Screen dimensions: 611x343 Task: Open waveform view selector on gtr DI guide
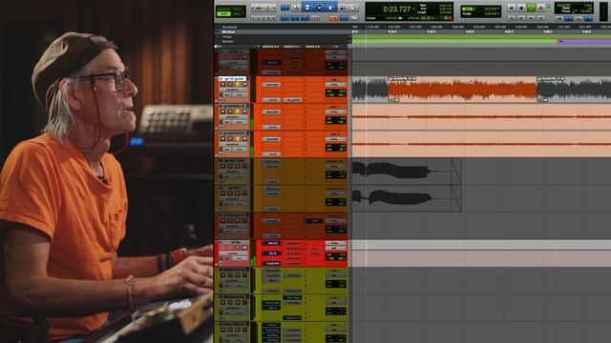[233, 90]
